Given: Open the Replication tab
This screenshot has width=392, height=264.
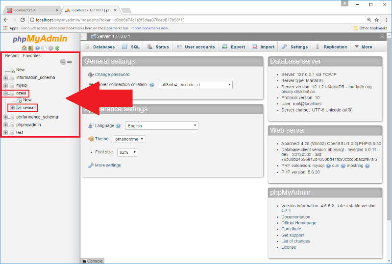Looking at the screenshot, I should [x=331, y=47].
